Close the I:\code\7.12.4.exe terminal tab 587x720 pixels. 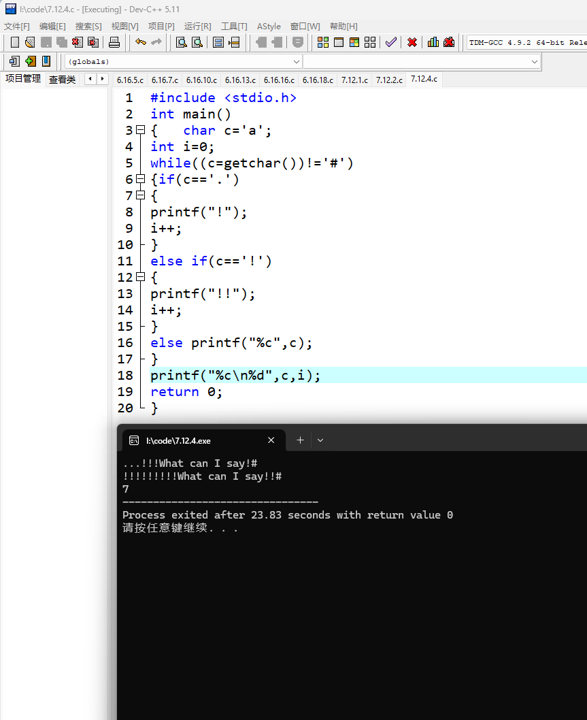(271, 440)
